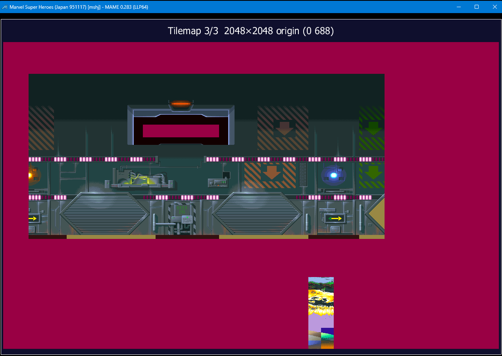Click the Tilemap 3/3 header text
This screenshot has width=502, height=356.
251,31
